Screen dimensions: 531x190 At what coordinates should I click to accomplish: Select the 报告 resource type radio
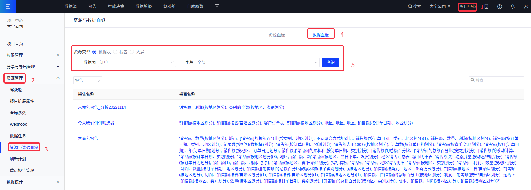coord(115,52)
